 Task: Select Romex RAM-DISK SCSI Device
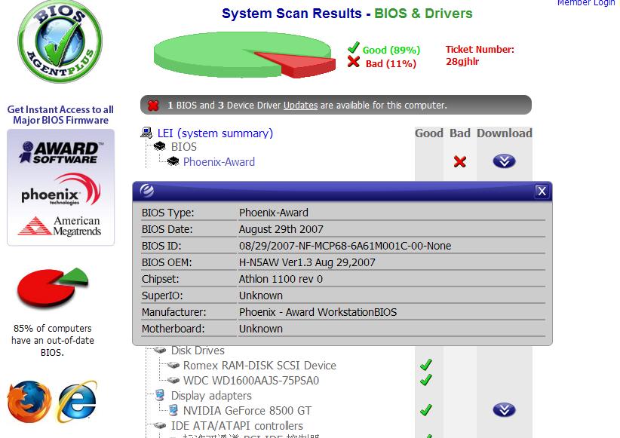click(x=259, y=366)
